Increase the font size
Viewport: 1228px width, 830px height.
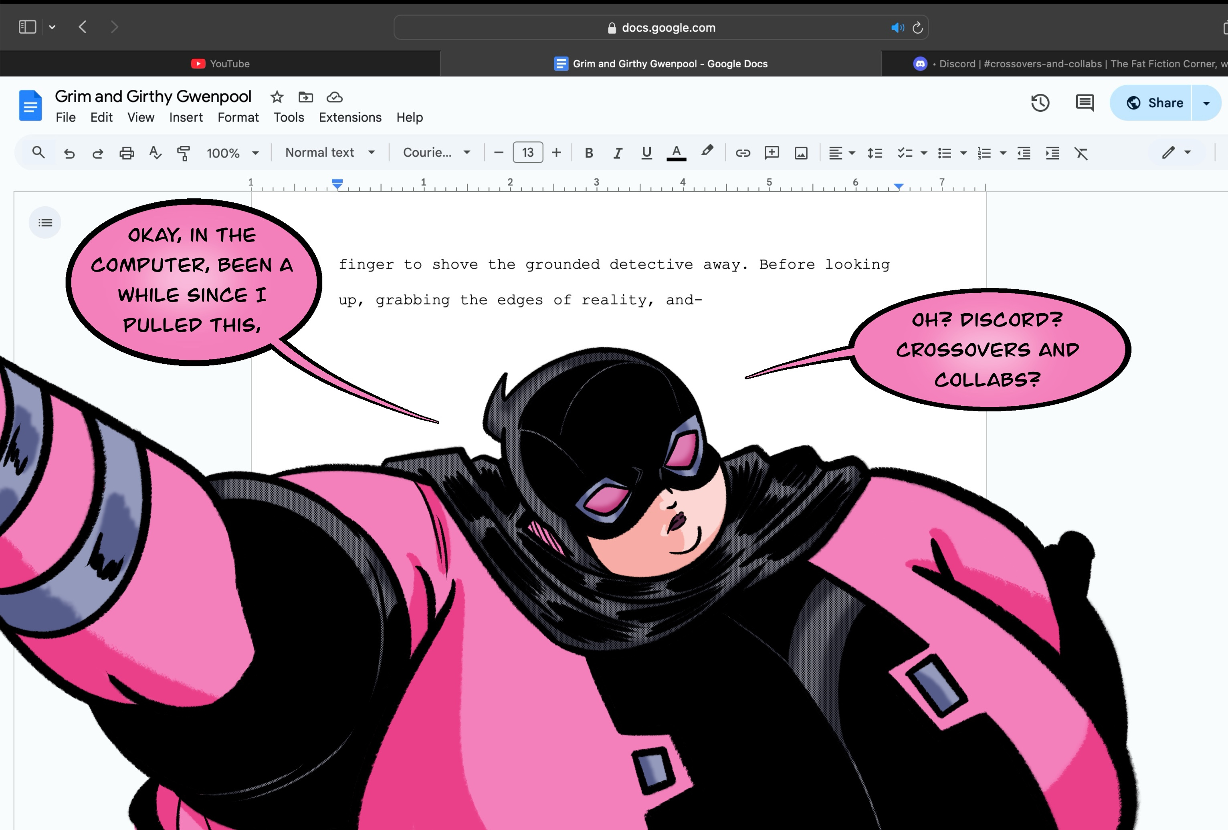(x=556, y=153)
